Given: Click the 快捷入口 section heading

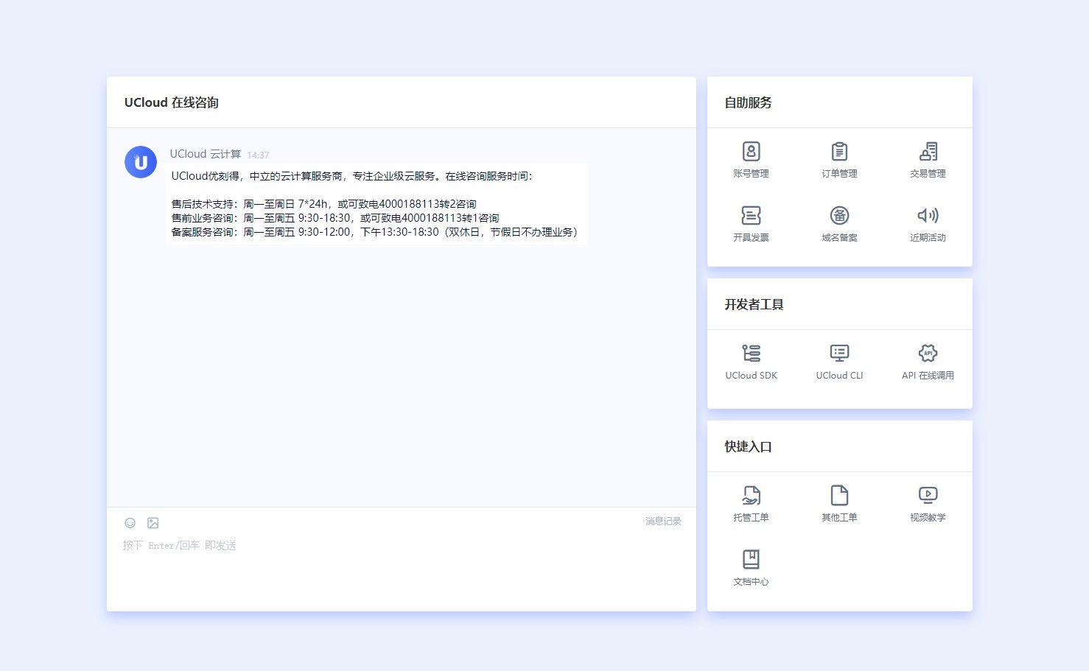Looking at the screenshot, I should point(748,446).
